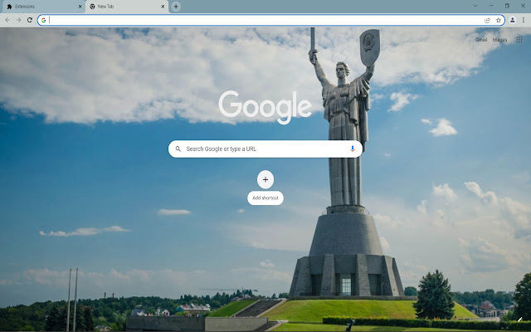Click the magnifier icon in search box
Image resolution: width=531 pixels, height=332 pixels.
tap(178, 149)
